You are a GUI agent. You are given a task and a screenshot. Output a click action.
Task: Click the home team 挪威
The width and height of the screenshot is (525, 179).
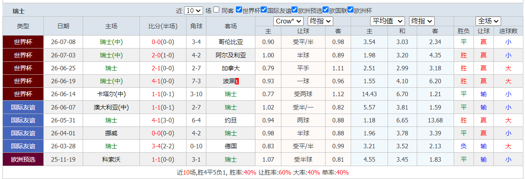point(111,133)
